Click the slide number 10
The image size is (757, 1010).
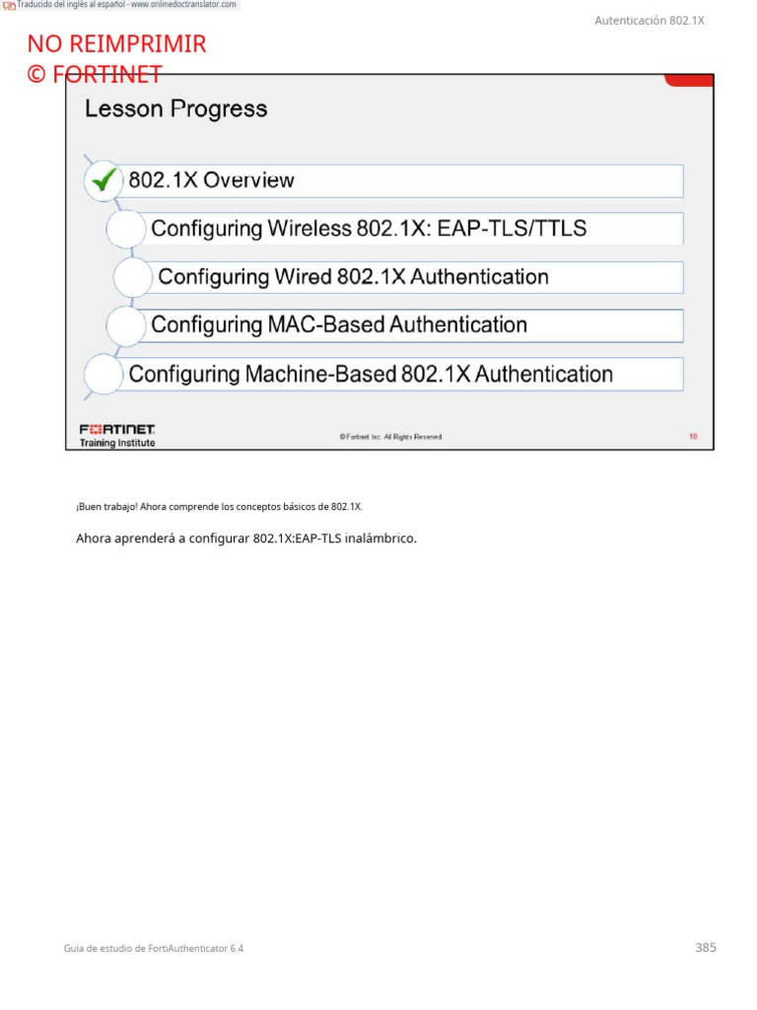[693, 437]
